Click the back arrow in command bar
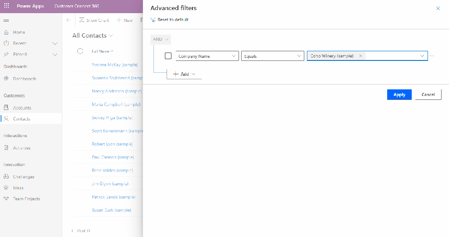Viewport: 449px width, 237px height. point(68,20)
